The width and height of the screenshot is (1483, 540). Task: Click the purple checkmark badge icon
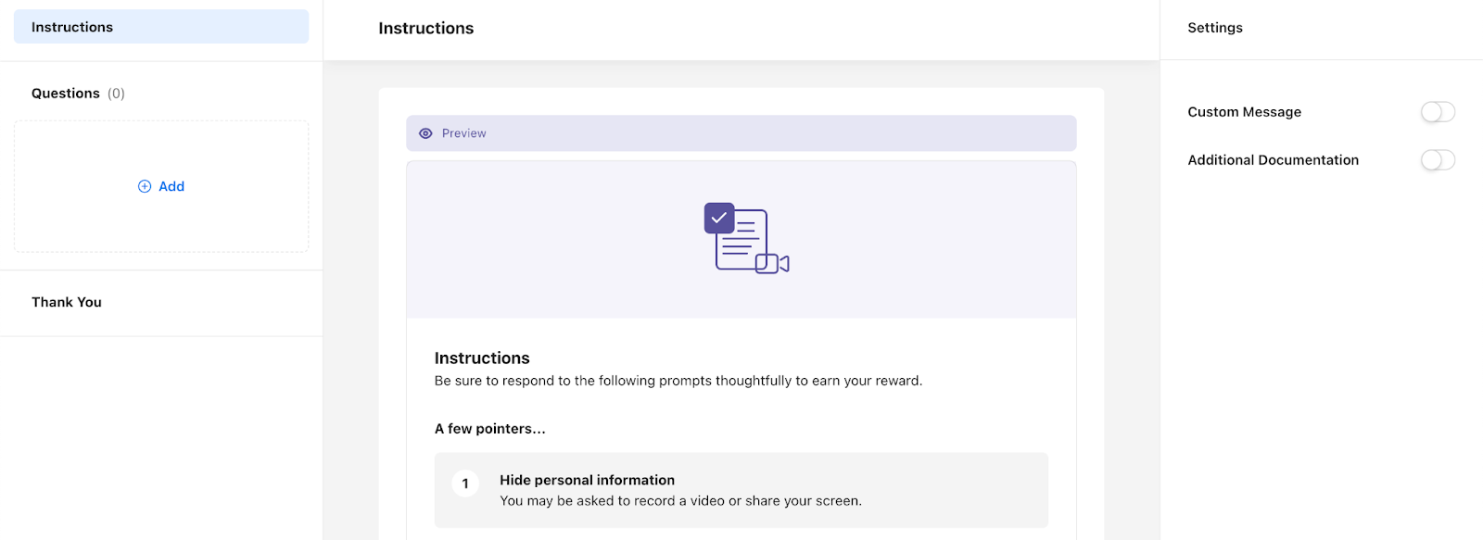pyautogui.click(x=719, y=218)
